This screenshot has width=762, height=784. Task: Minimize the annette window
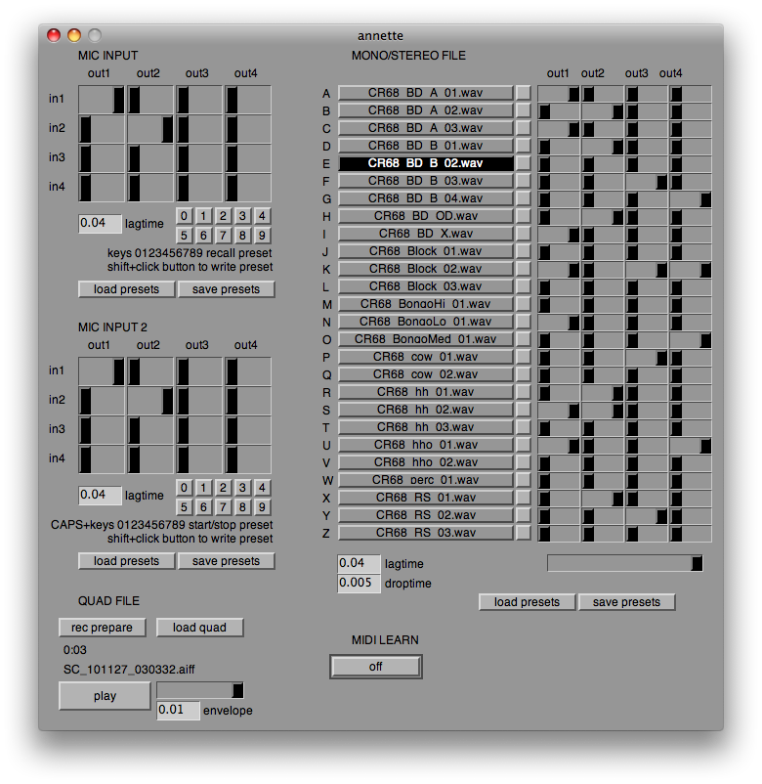click(x=74, y=35)
